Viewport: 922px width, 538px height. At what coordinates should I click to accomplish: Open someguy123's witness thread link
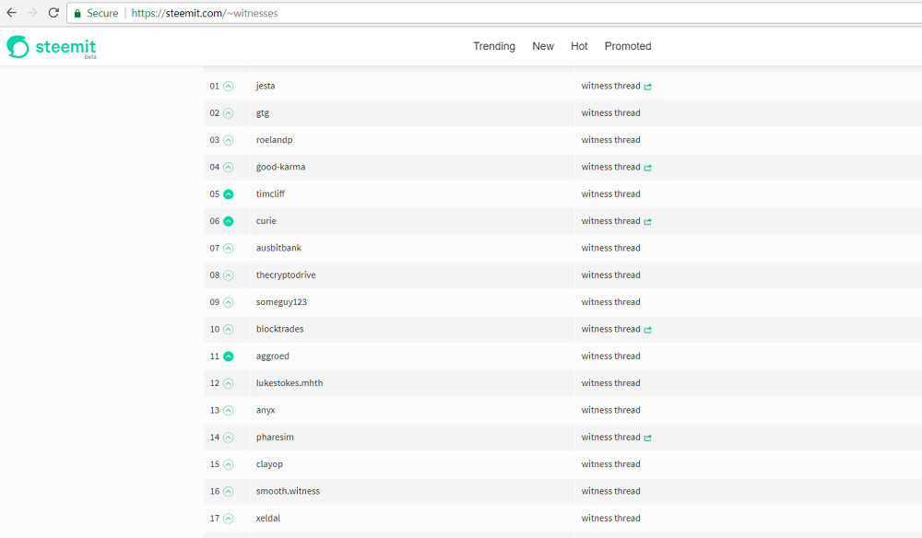611,302
